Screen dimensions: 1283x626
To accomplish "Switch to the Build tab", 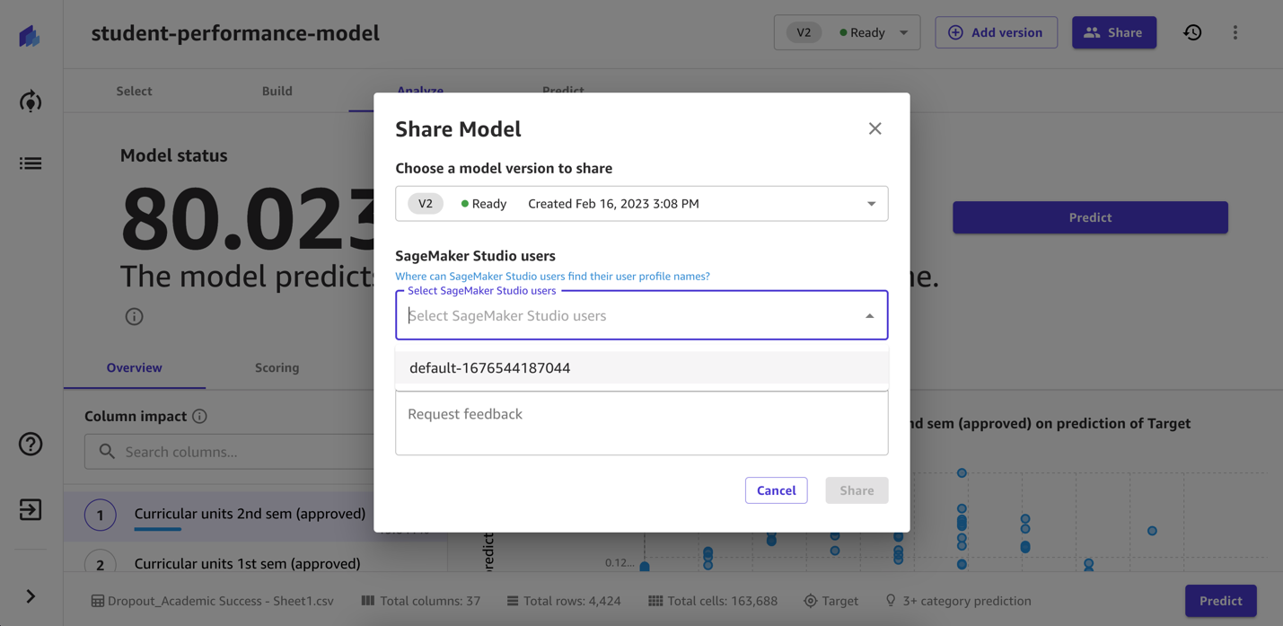I will coord(277,91).
